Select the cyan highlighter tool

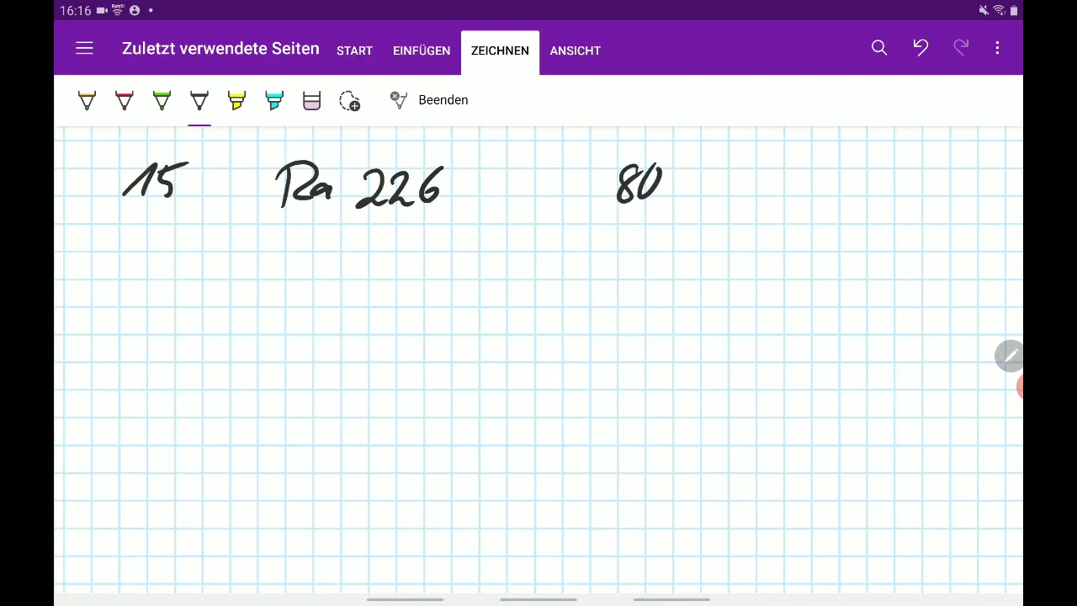click(274, 101)
